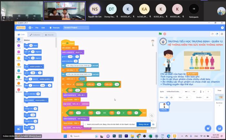Click the zoom in button on the workspace
Screen dimensions: 226x140
tap(151, 116)
